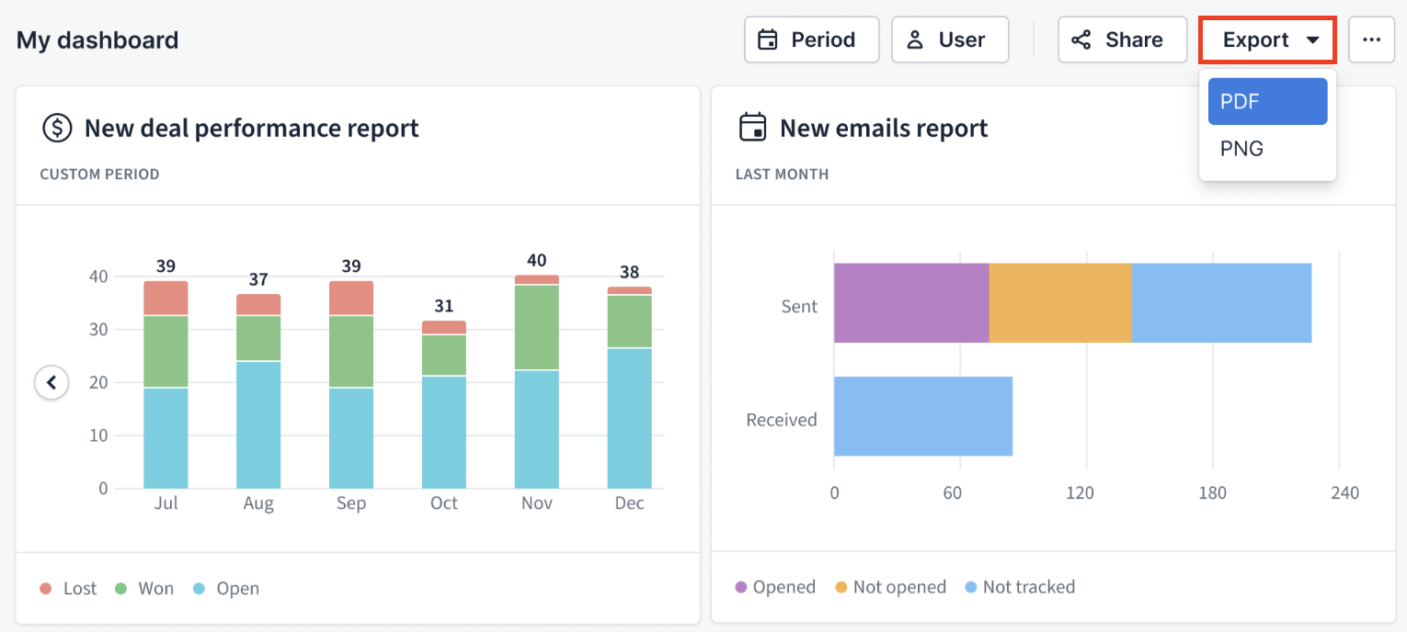The image size is (1407, 632).
Task: Select PDF from the Export menu
Action: click(1267, 101)
